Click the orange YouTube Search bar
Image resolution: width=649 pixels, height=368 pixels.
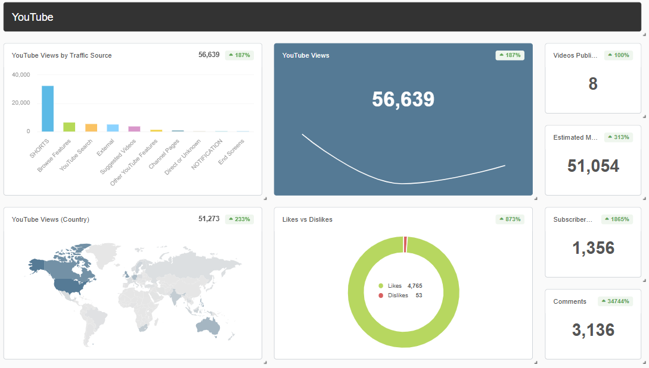coord(91,127)
